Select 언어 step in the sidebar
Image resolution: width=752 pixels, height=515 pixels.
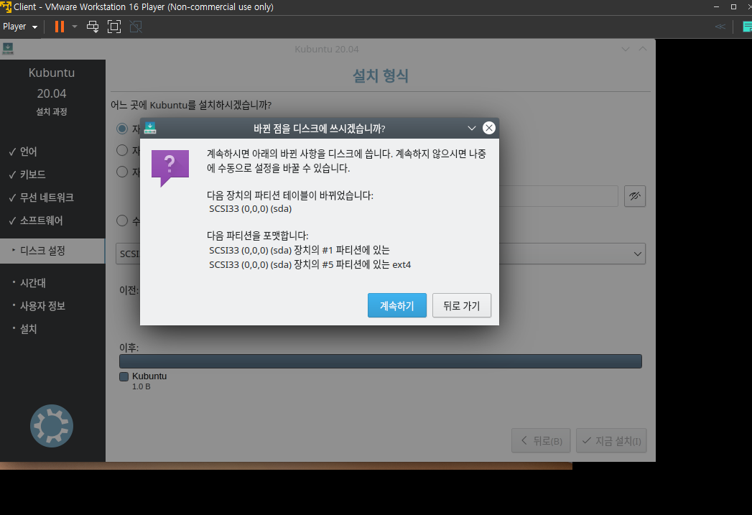[28, 152]
